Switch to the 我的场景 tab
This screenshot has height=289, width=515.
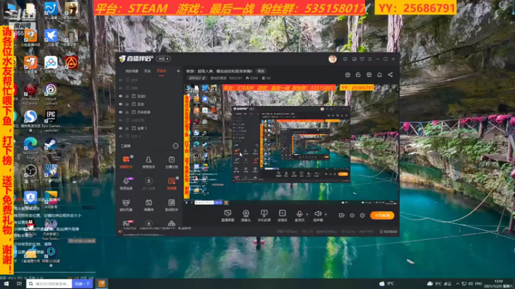click(132, 71)
